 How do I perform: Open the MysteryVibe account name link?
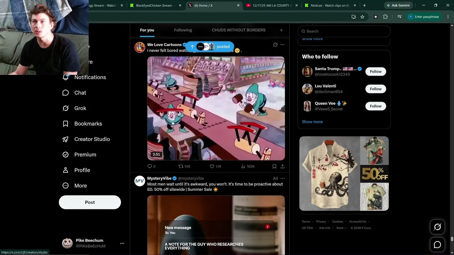click(159, 178)
